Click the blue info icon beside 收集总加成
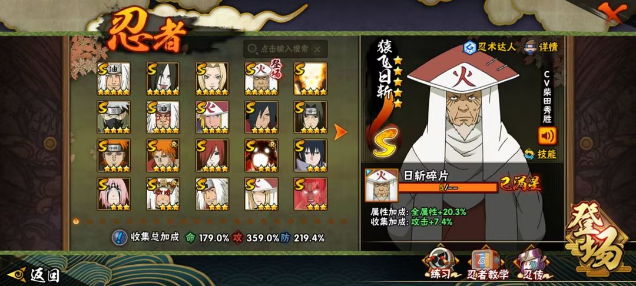Image resolution: width=636 pixels, height=286 pixels. coord(120,237)
